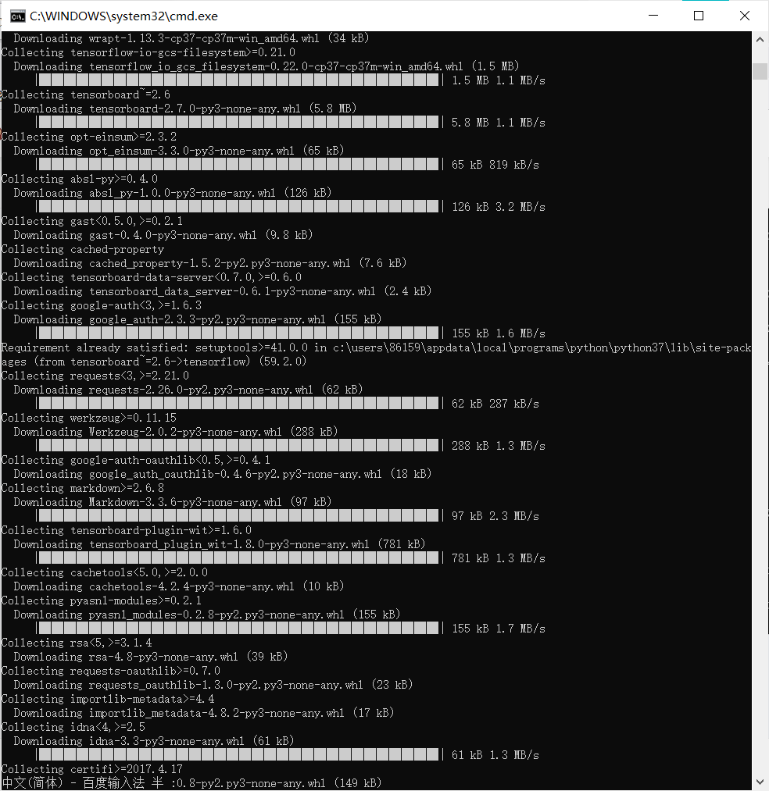The width and height of the screenshot is (769, 791).
Task: Click the vertical scrollbar thumb
Action: [760, 71]
